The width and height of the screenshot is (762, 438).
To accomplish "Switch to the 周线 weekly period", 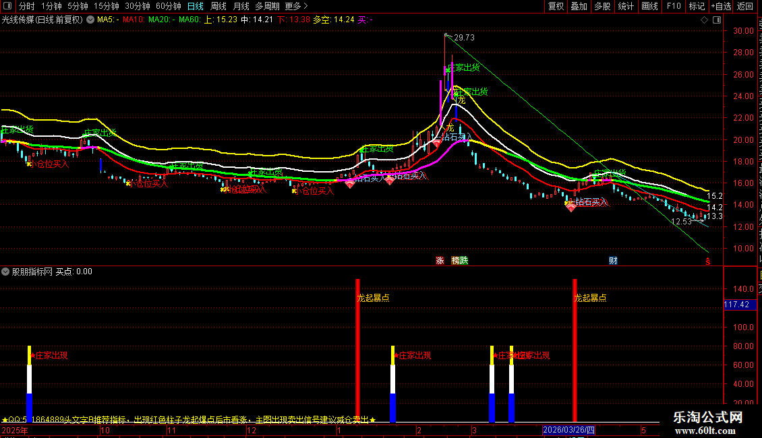I will (218, 6).
